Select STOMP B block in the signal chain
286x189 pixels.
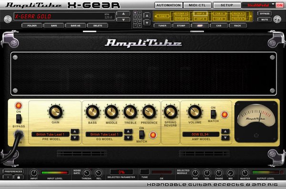click(181, 19)
